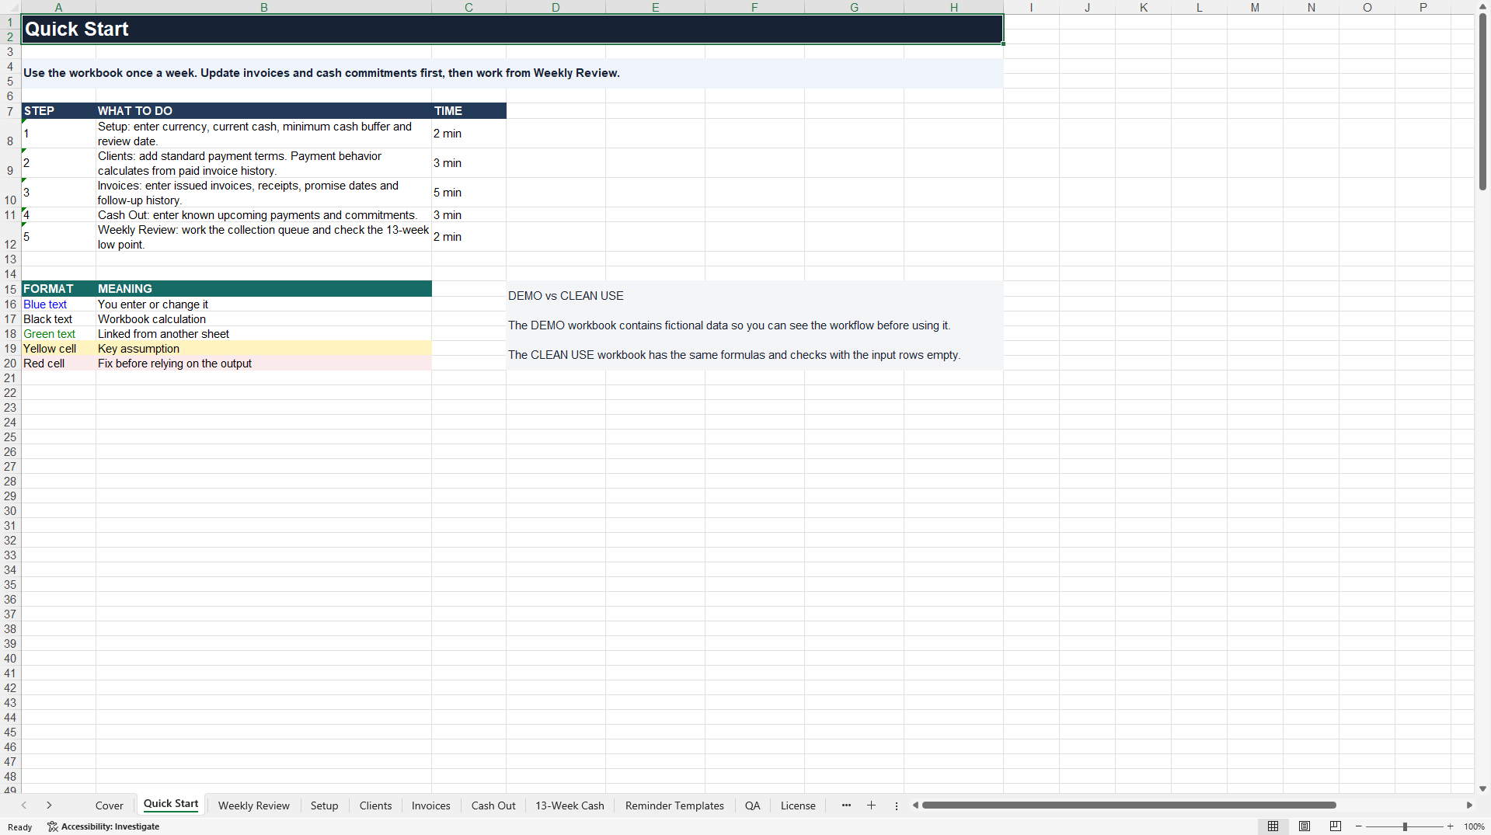Adjust the zoom slider handle
The width and height of the screenshot is (1491, 835).
1405,826
